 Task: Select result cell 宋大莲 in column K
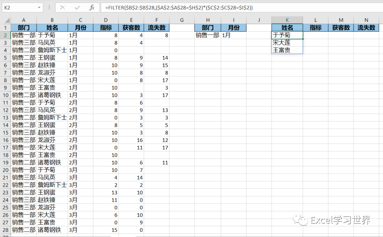coord(287,43)
